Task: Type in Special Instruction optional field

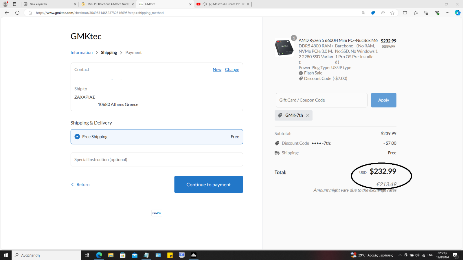Action: pos(157,159)
